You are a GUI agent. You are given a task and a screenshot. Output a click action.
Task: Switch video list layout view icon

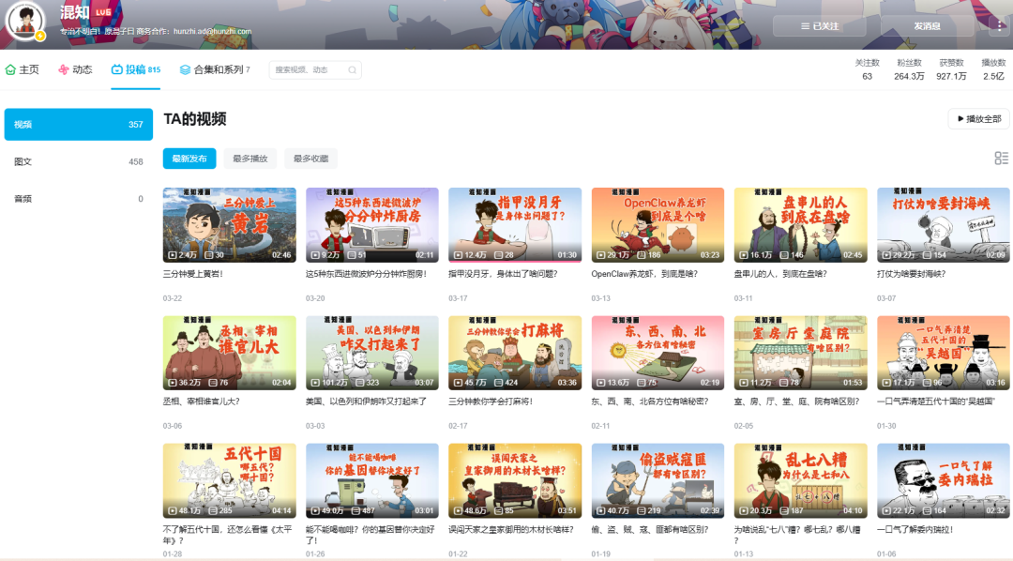pos(1001,159)
